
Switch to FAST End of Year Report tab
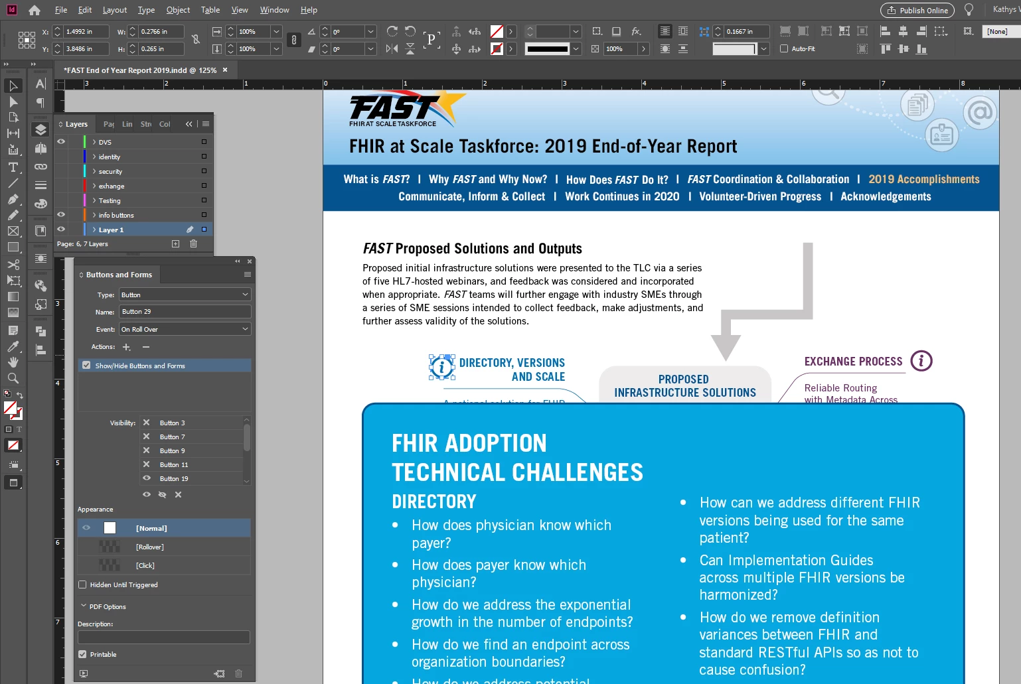(140, 70)
